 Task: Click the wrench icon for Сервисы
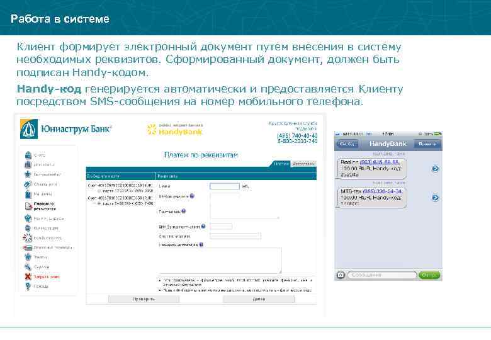(x=28, y=267)
